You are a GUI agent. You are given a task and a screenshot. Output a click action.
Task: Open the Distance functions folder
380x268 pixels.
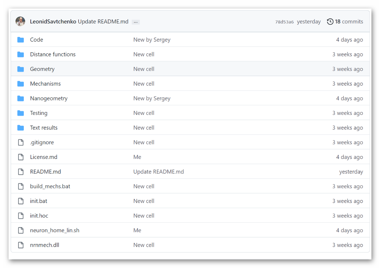(x=52, y=54)
